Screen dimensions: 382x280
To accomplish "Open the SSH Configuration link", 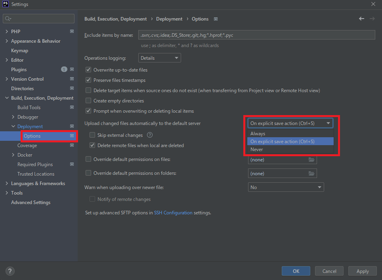I will pos(173,213).
